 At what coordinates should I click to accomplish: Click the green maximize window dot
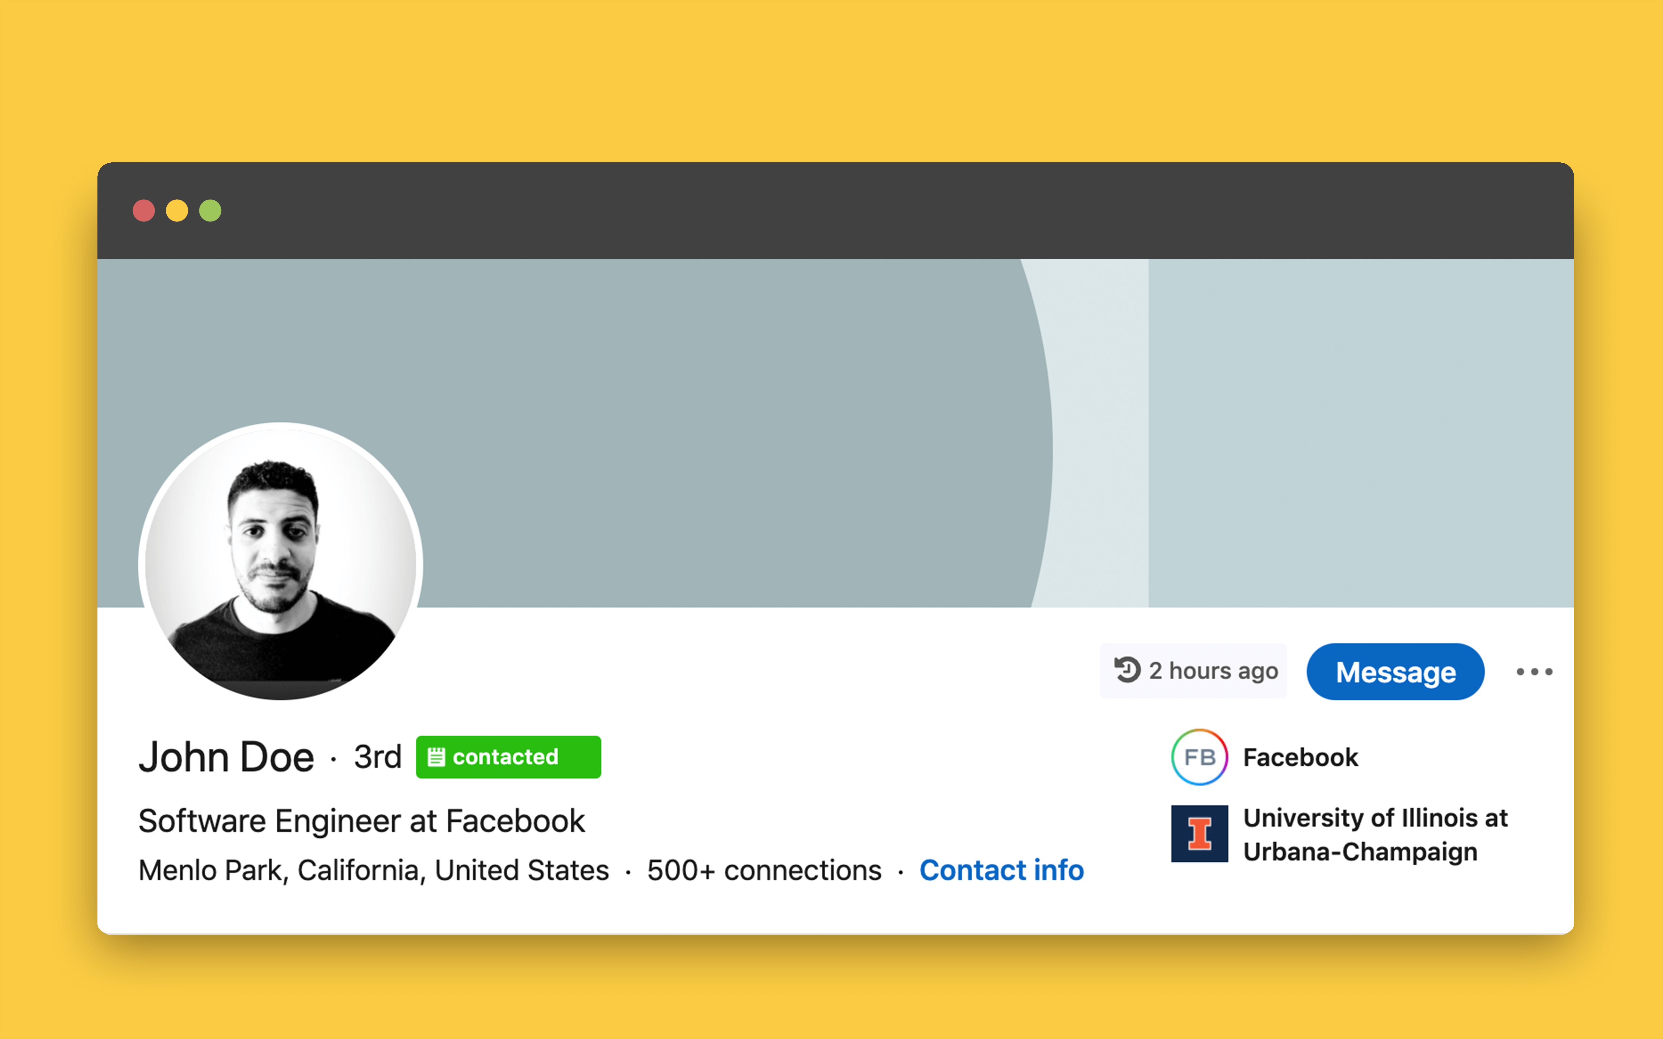[x=210, y=210]
